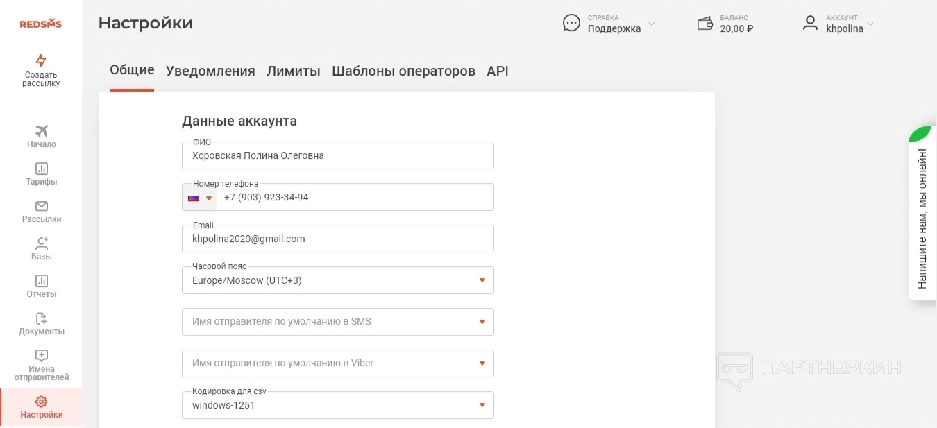This screenshot has width=937, height=428.
Task: Open the Start page airplane icon
Action: pos(41,131)
